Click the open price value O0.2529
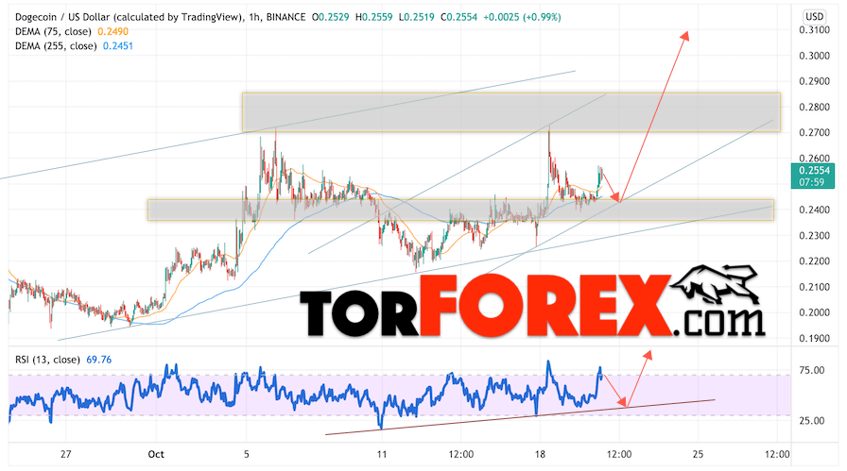Image resolution: width=847 pixels, height=471 pixels. (x=331, y=17)
